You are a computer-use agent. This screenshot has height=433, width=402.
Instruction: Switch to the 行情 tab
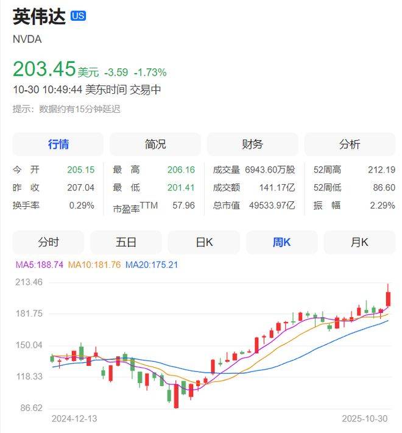(58, 145)
